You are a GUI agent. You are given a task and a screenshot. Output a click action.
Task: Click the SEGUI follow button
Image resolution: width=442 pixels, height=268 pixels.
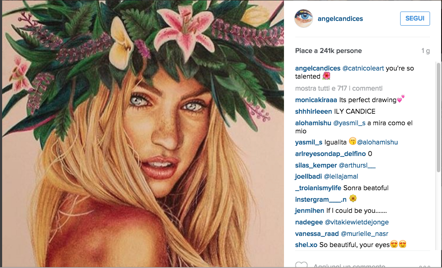coord(415,19)
